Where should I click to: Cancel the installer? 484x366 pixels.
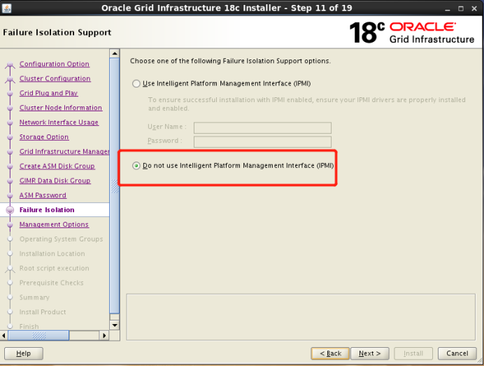pos(457,353)
